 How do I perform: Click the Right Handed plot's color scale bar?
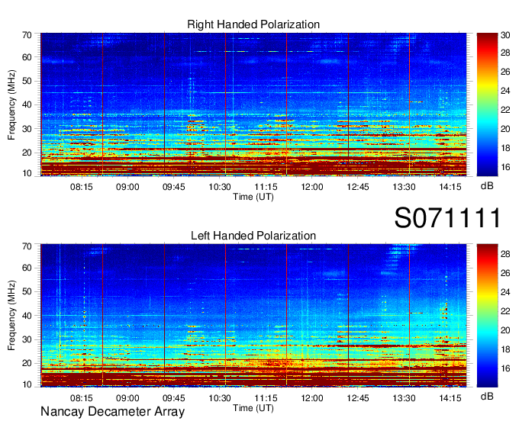pyautogui.click(x=487, y=104)
